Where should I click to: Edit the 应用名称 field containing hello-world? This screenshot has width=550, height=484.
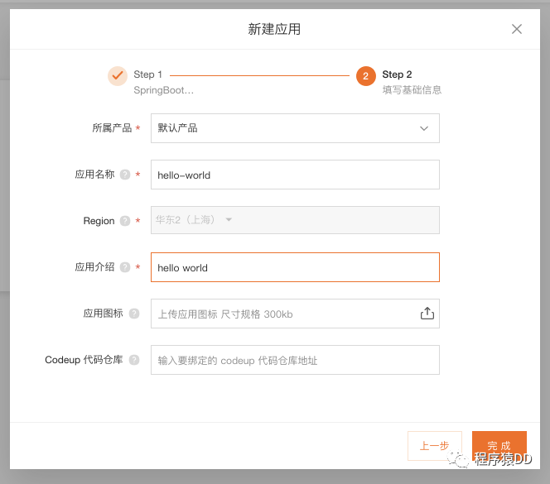pos(295,175)
